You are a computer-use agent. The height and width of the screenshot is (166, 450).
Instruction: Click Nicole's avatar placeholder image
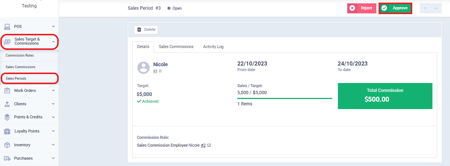(x=144, y=67)
